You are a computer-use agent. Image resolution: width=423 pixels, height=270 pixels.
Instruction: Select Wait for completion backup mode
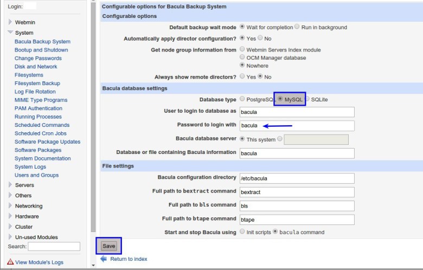[242, 27]
